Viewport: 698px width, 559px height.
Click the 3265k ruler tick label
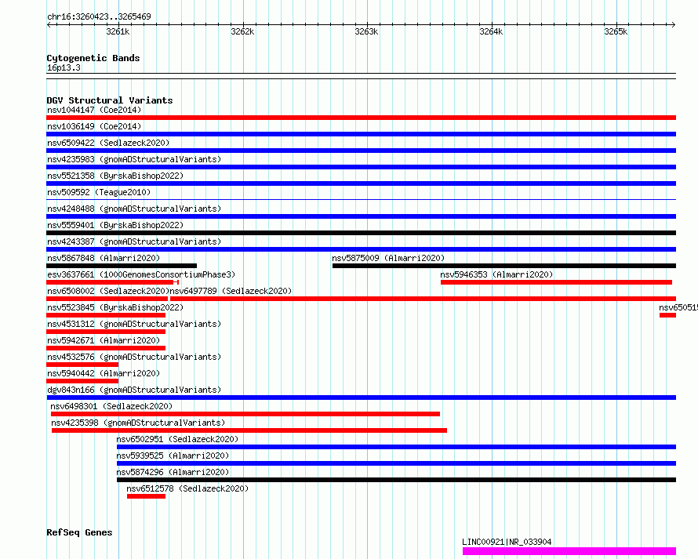click(616, 31)
